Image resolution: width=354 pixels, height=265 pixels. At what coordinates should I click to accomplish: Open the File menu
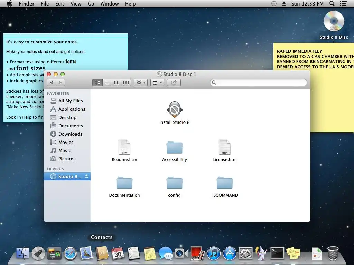click(x=45, y=4)
